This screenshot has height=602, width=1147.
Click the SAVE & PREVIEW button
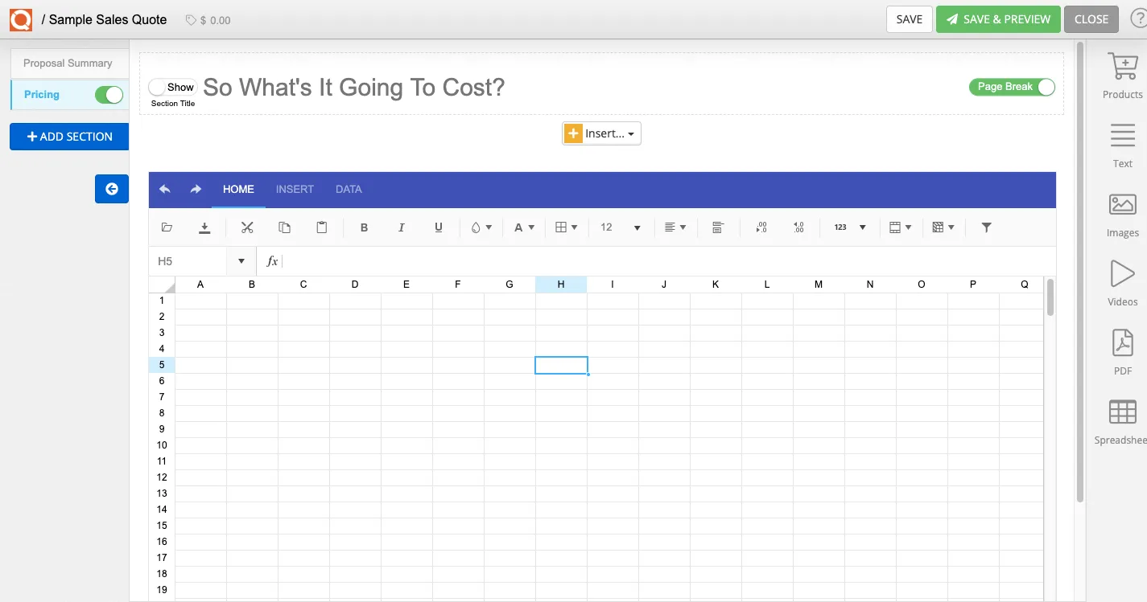pos(998,18)
